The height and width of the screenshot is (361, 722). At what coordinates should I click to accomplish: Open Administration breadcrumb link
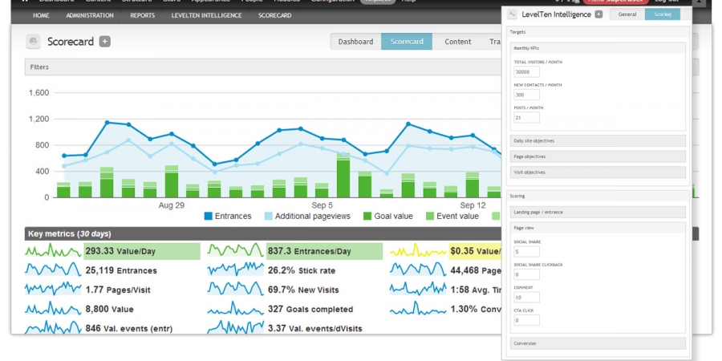(90, 15)
